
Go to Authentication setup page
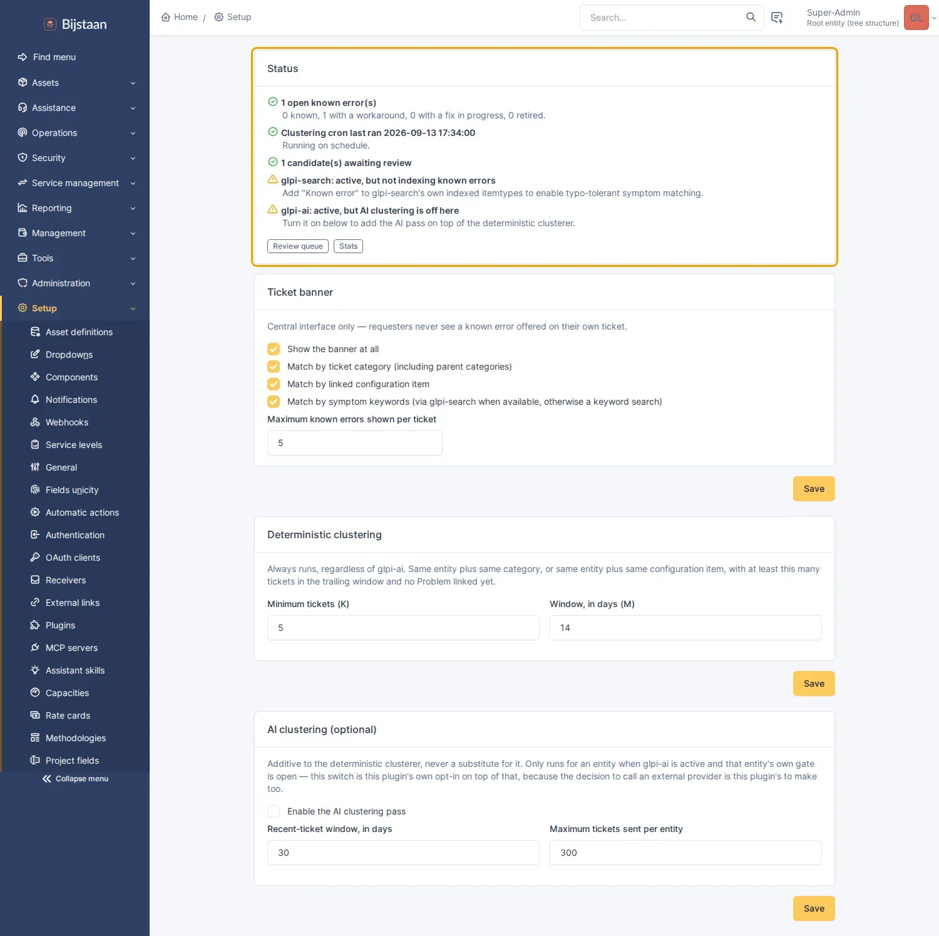point(75,535)
